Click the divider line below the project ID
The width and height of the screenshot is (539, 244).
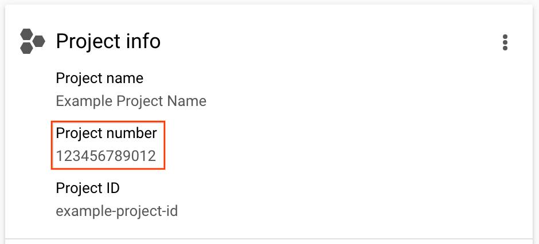269,238
